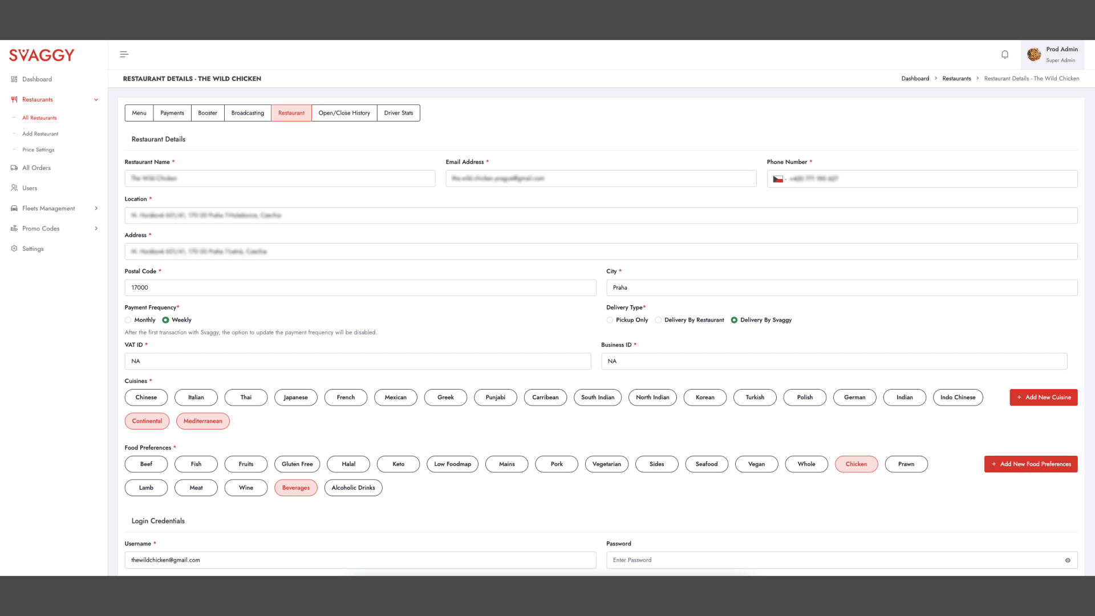Image resolution: width=1095 pixels, height=616 pixels.
Task: Click the Enter Password field
Action: pyautogui.click(x=842, y=560)
